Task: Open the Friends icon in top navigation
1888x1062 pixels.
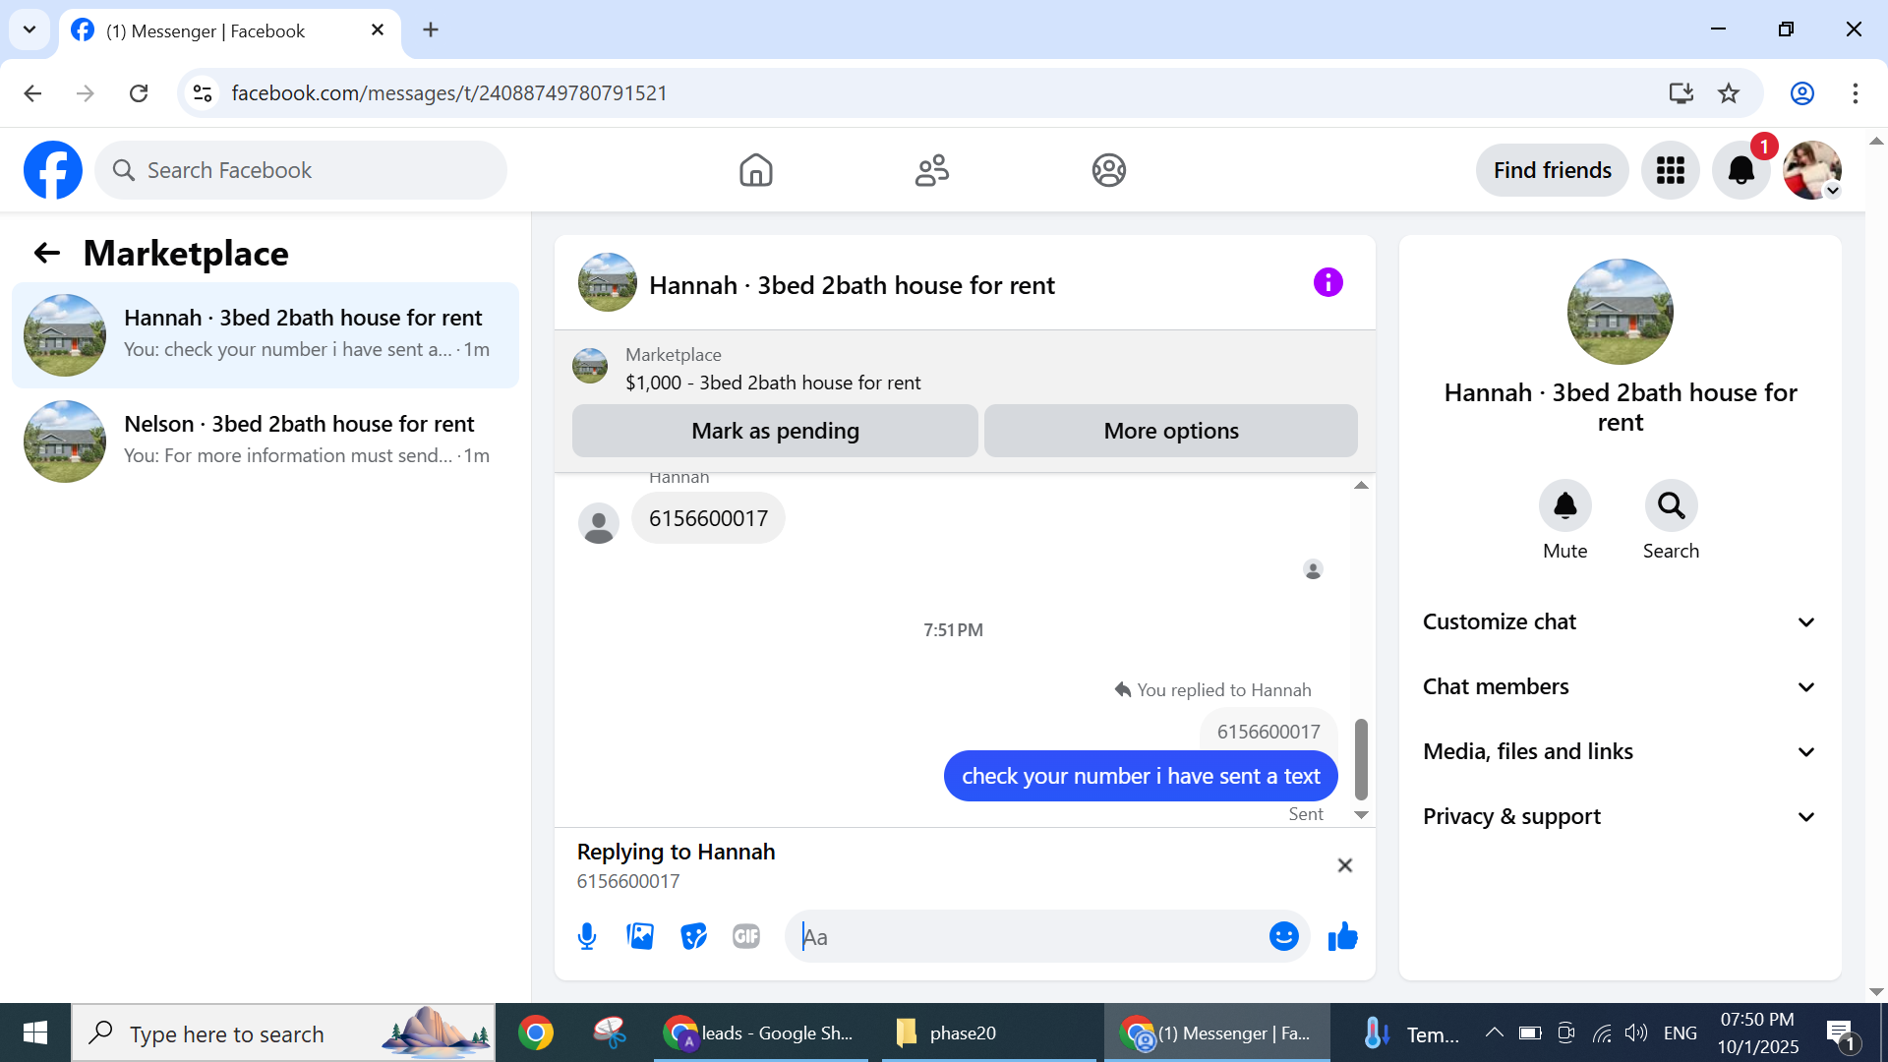Action: 931,170
